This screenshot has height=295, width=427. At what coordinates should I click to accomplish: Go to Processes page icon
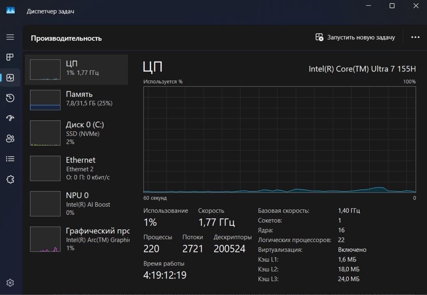pos(10,57)
